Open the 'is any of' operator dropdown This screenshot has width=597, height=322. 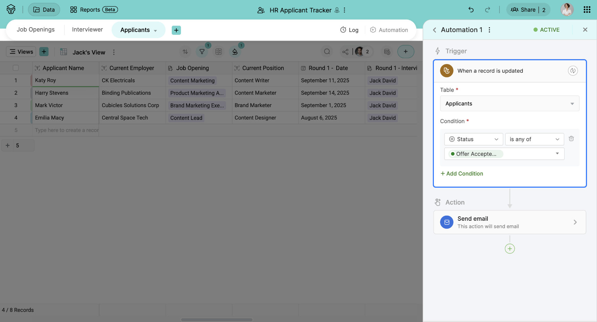tap(534, 139)
